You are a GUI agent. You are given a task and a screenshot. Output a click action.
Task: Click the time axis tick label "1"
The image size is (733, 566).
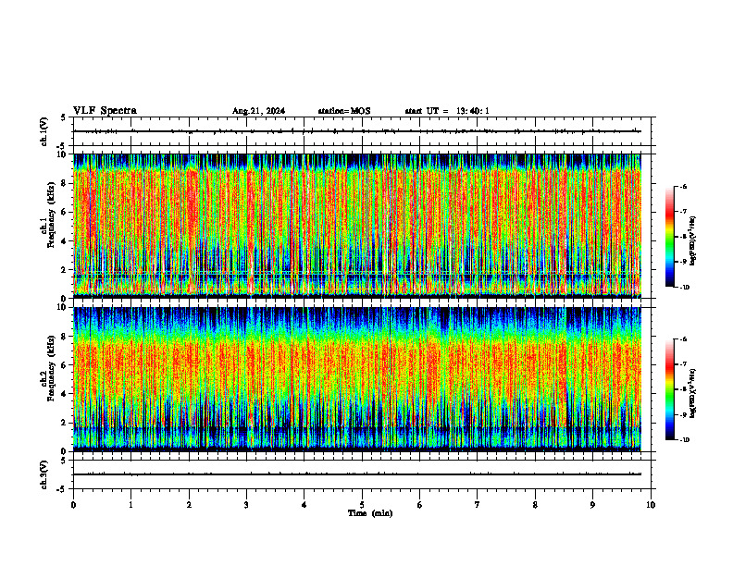tap(130, 505)
